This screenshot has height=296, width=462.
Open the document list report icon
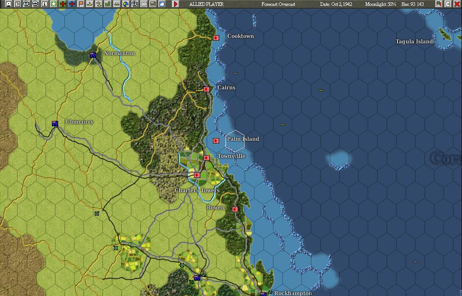click(18, 4)
